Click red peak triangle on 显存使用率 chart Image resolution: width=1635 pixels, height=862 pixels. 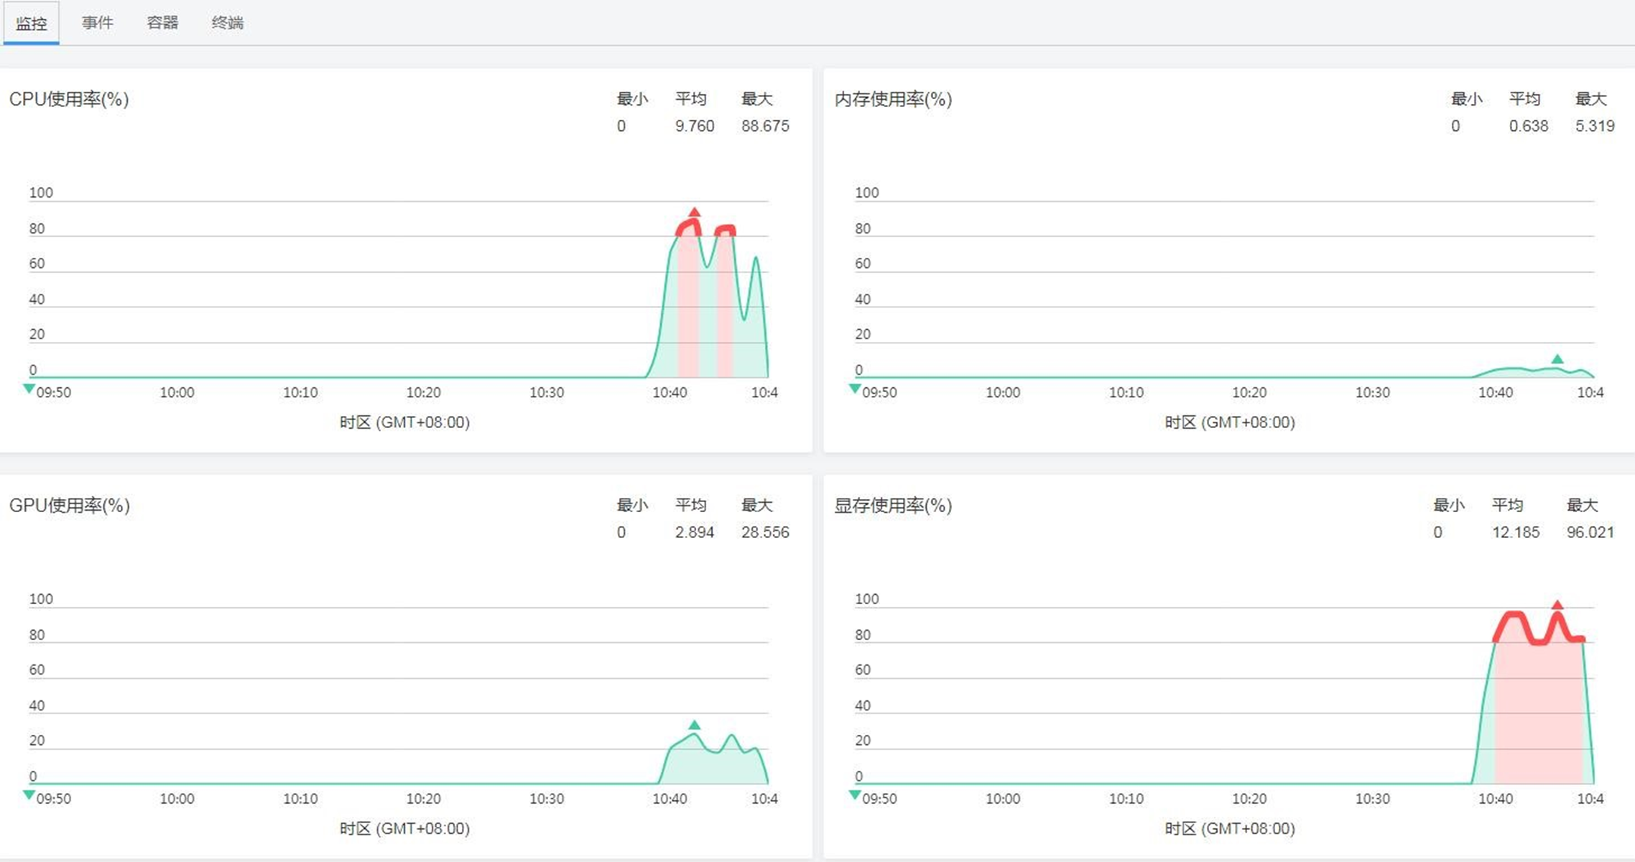tap(1557, 606)
